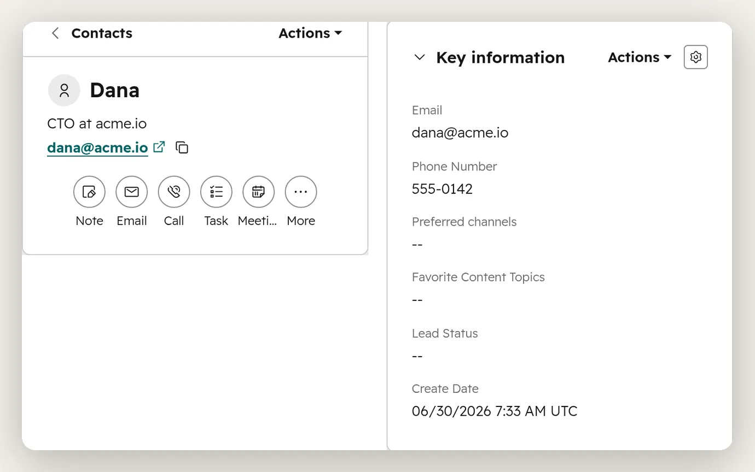The width and height of the screenshot is (755, 472).
Task: Click the Create Date field label
Action: pyautogui.click(x=445, y=389)
